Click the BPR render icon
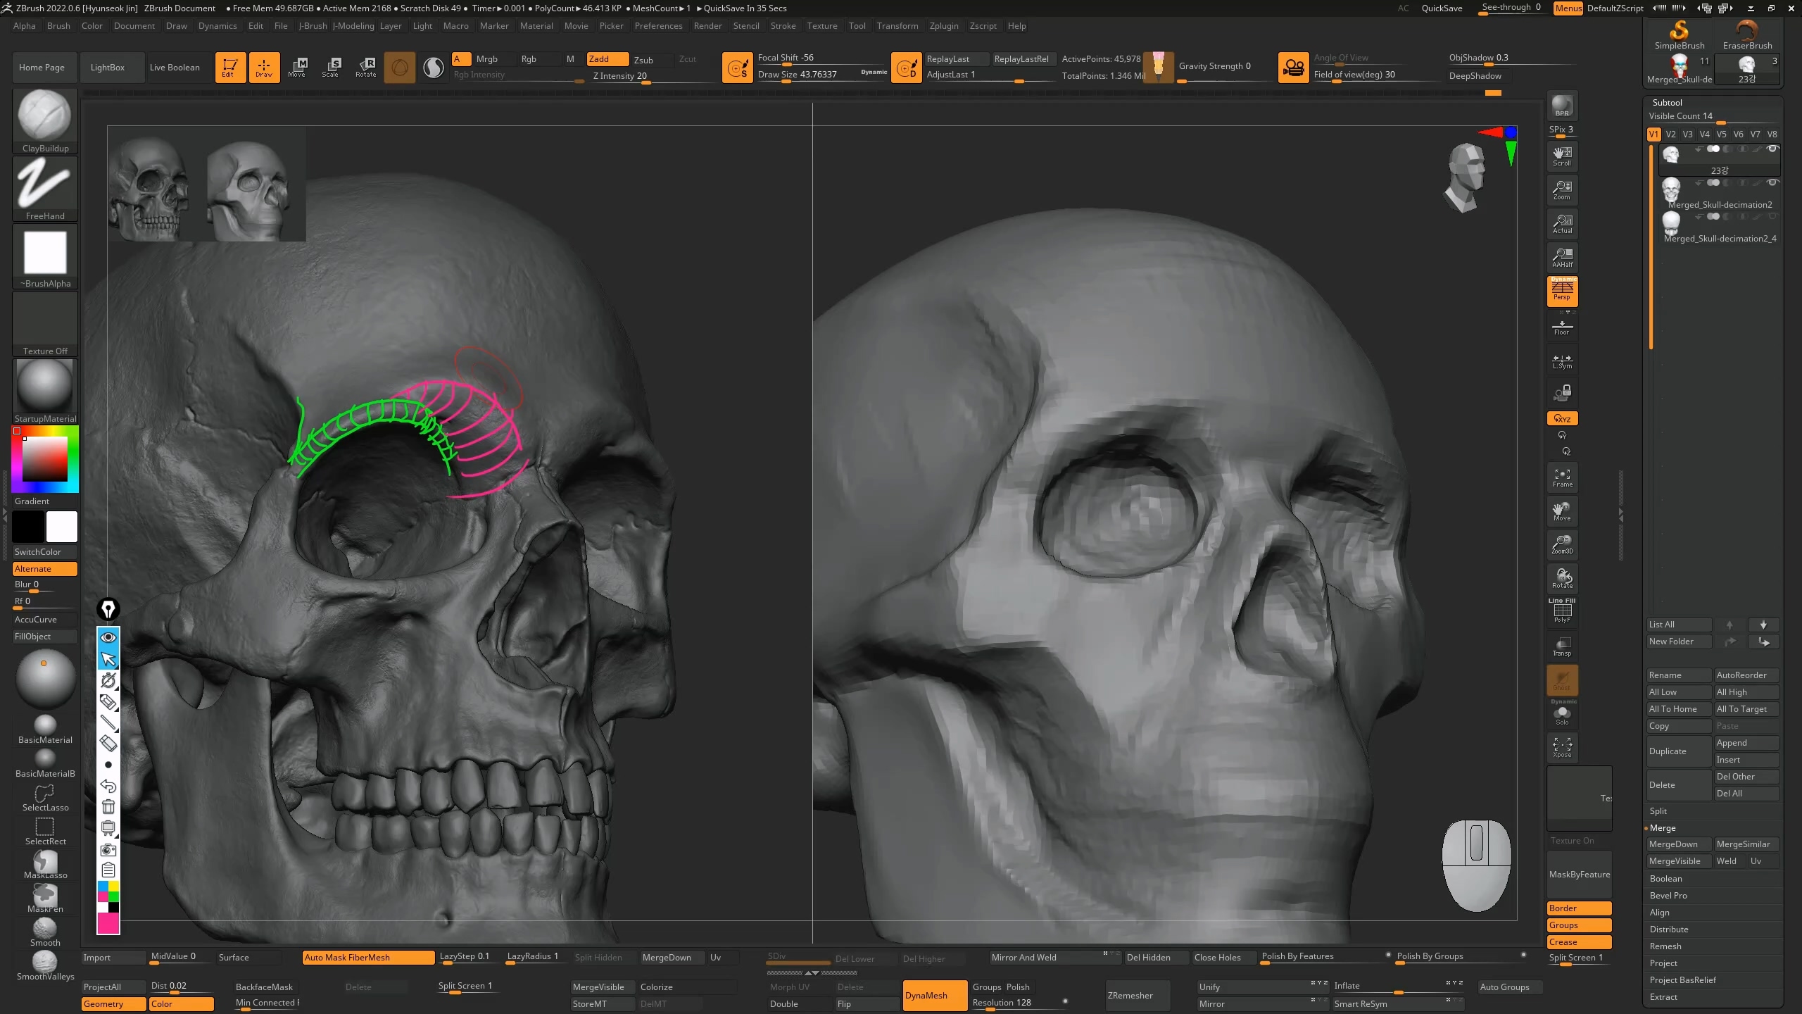1802x1014 pixels. pyautogui.click(x=1562, y=106)
